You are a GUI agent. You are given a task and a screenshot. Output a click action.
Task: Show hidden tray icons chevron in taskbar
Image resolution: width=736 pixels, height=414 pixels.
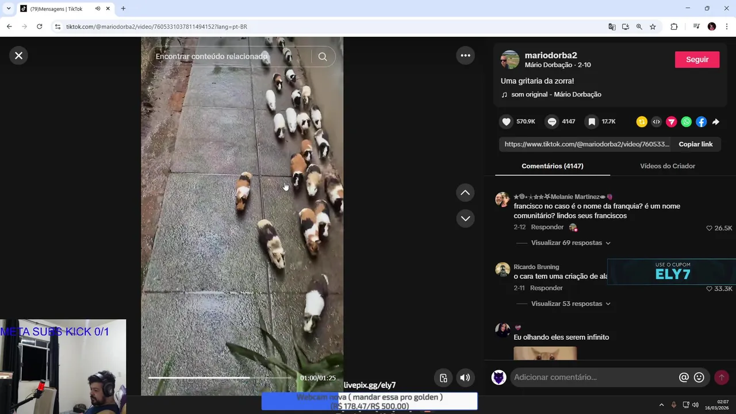[x=661, y=405]
